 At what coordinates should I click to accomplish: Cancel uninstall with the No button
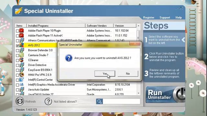click(x=128, y=74)
